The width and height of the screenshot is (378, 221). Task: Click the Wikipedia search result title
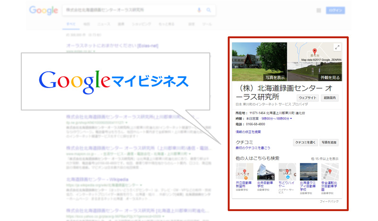(97, 179)
